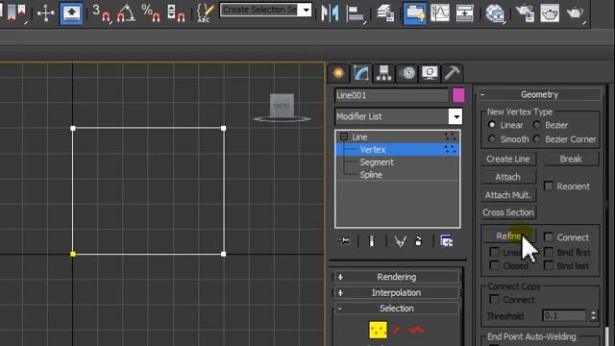Open Schematic View

pos(464,12)
